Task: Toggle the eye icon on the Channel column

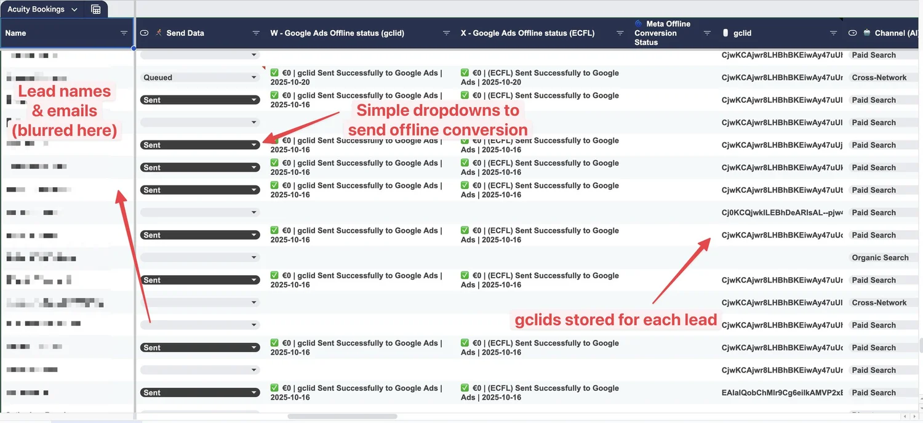Action: click(x=852, y=33)
